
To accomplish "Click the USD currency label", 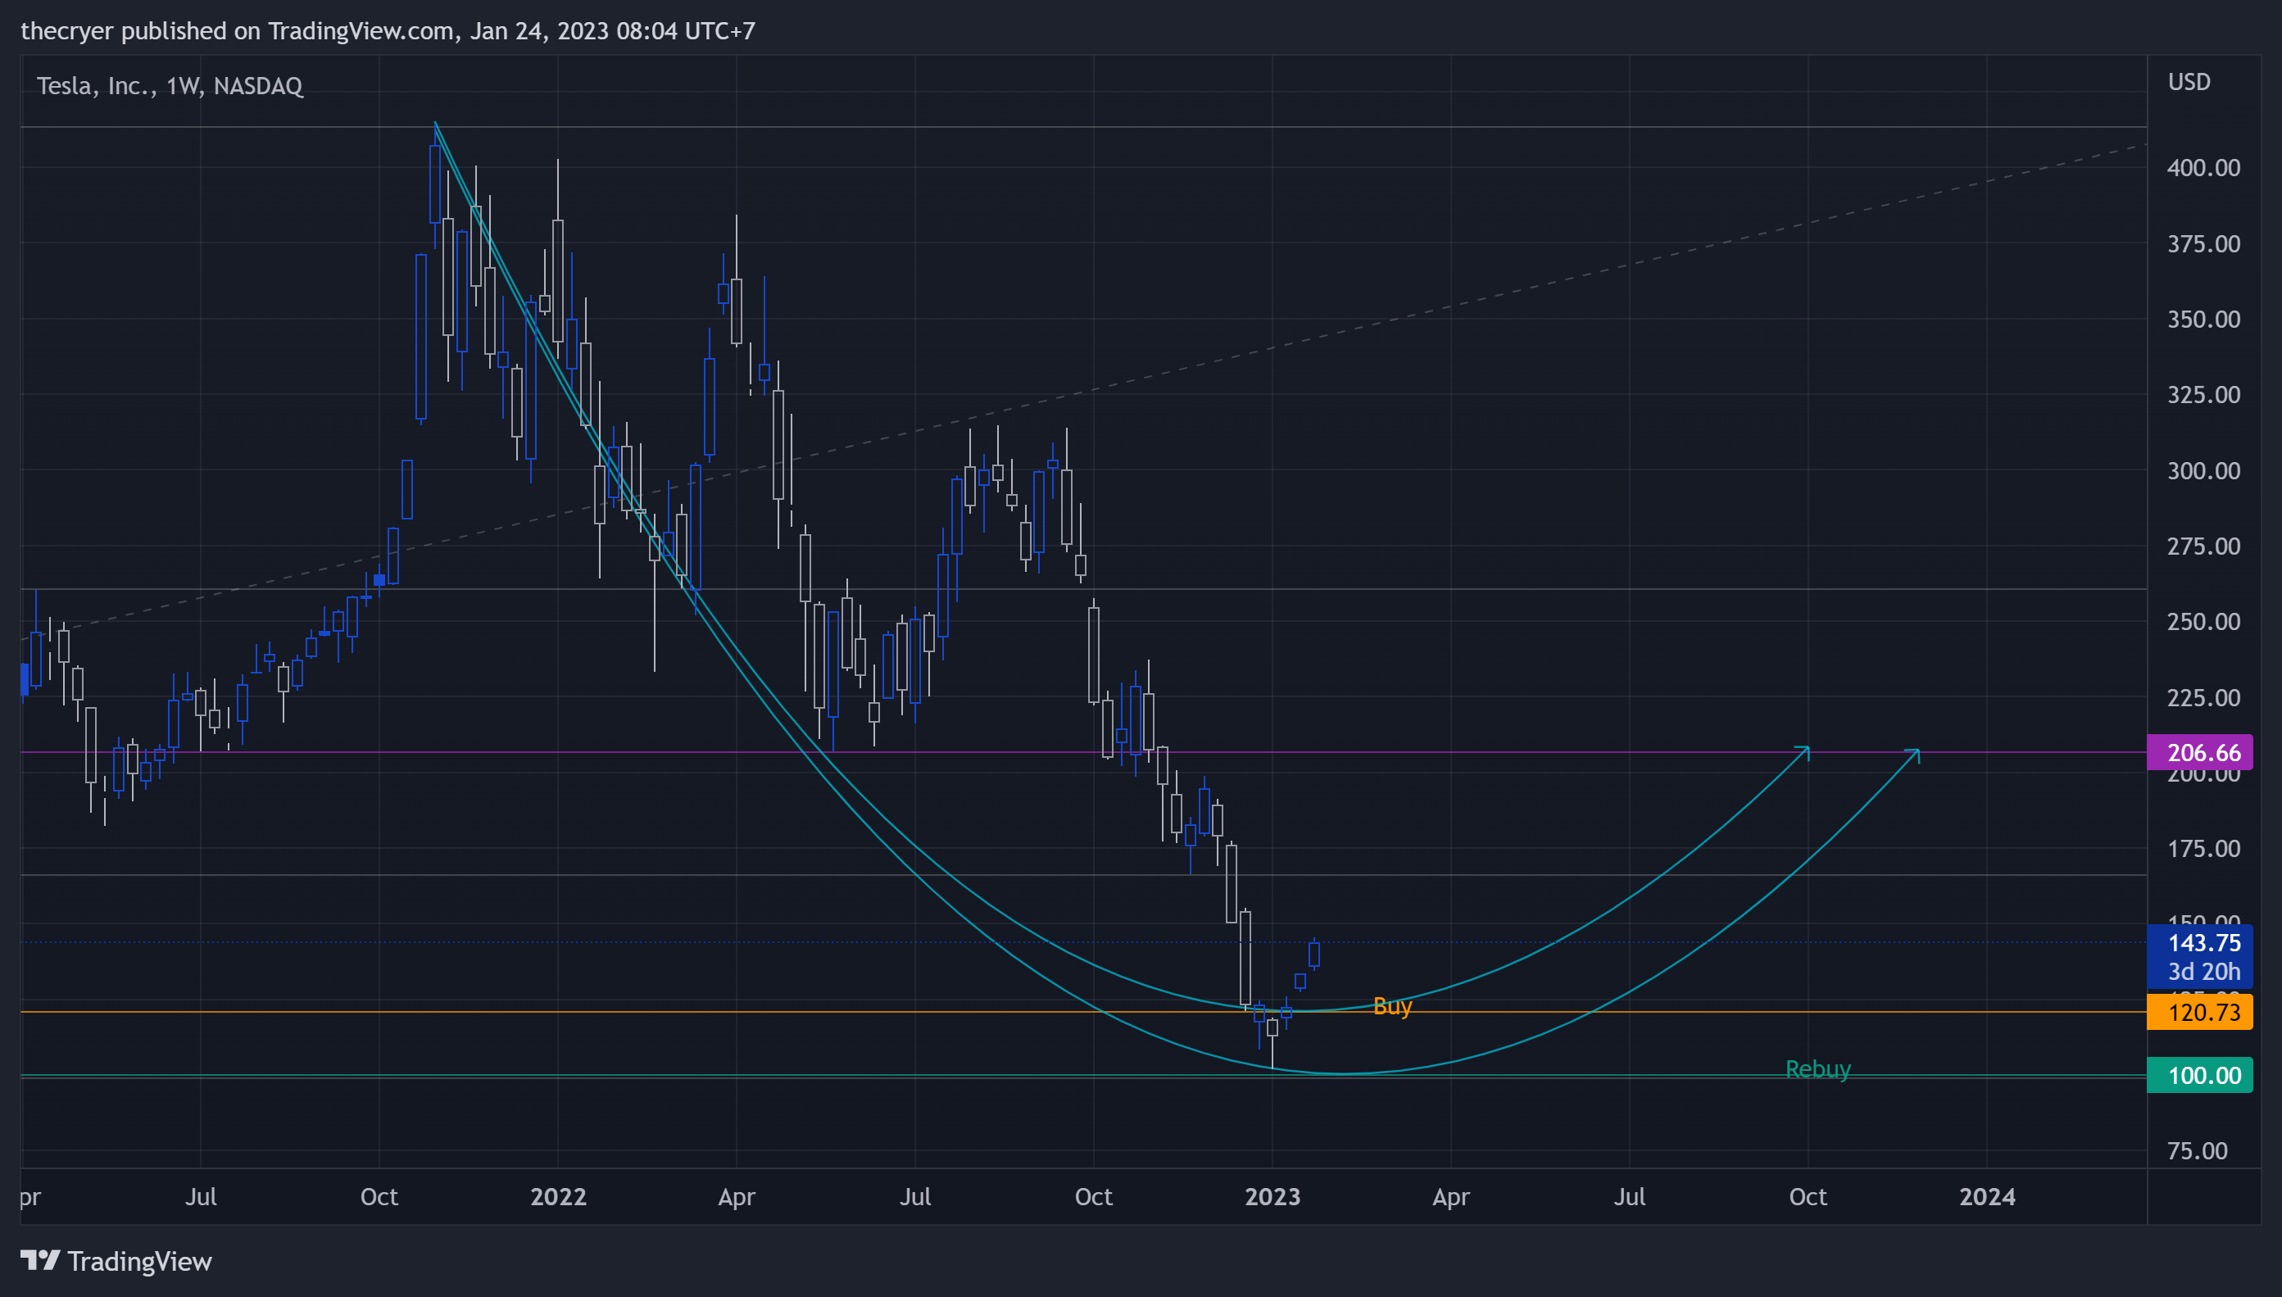I will coord(2189,82).
